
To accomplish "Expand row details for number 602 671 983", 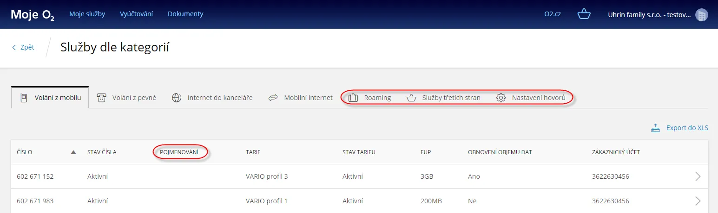I will click(x=698, y=201).
